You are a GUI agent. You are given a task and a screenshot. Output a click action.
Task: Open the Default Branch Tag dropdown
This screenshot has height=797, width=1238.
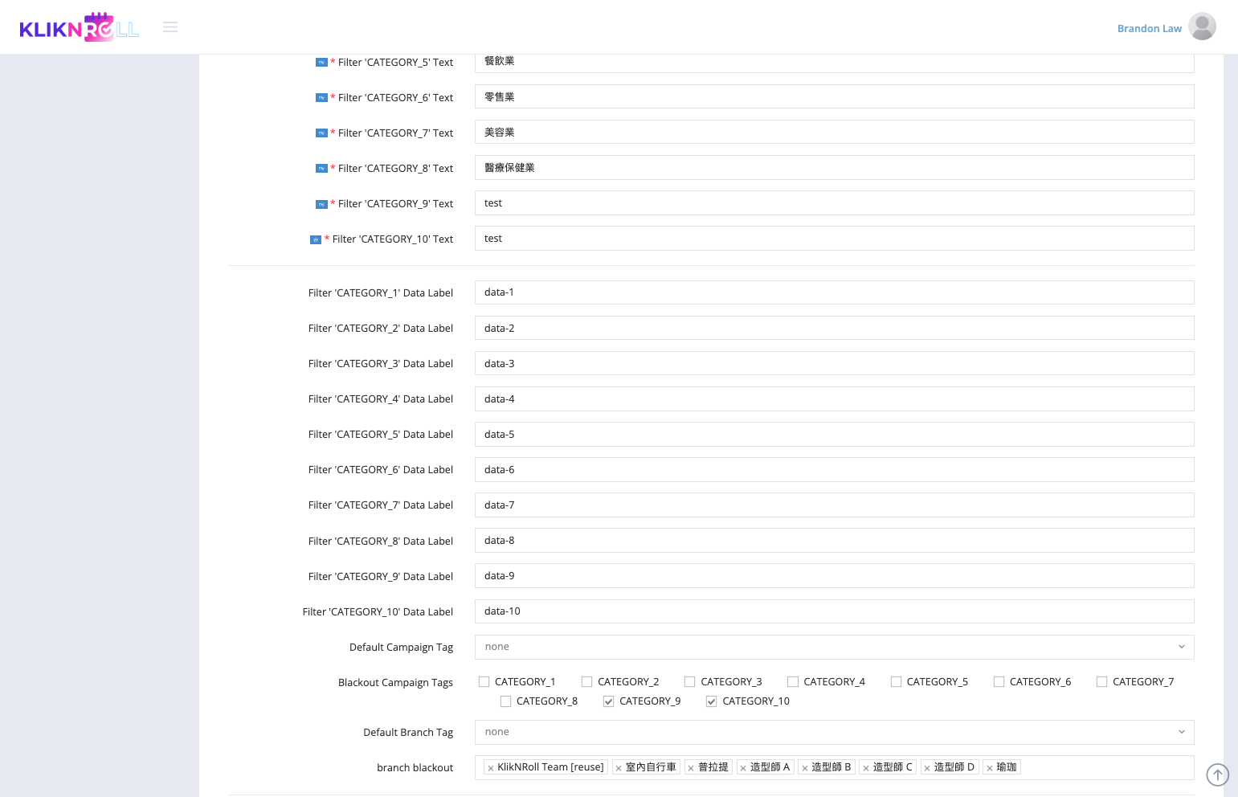coord(834,732)
